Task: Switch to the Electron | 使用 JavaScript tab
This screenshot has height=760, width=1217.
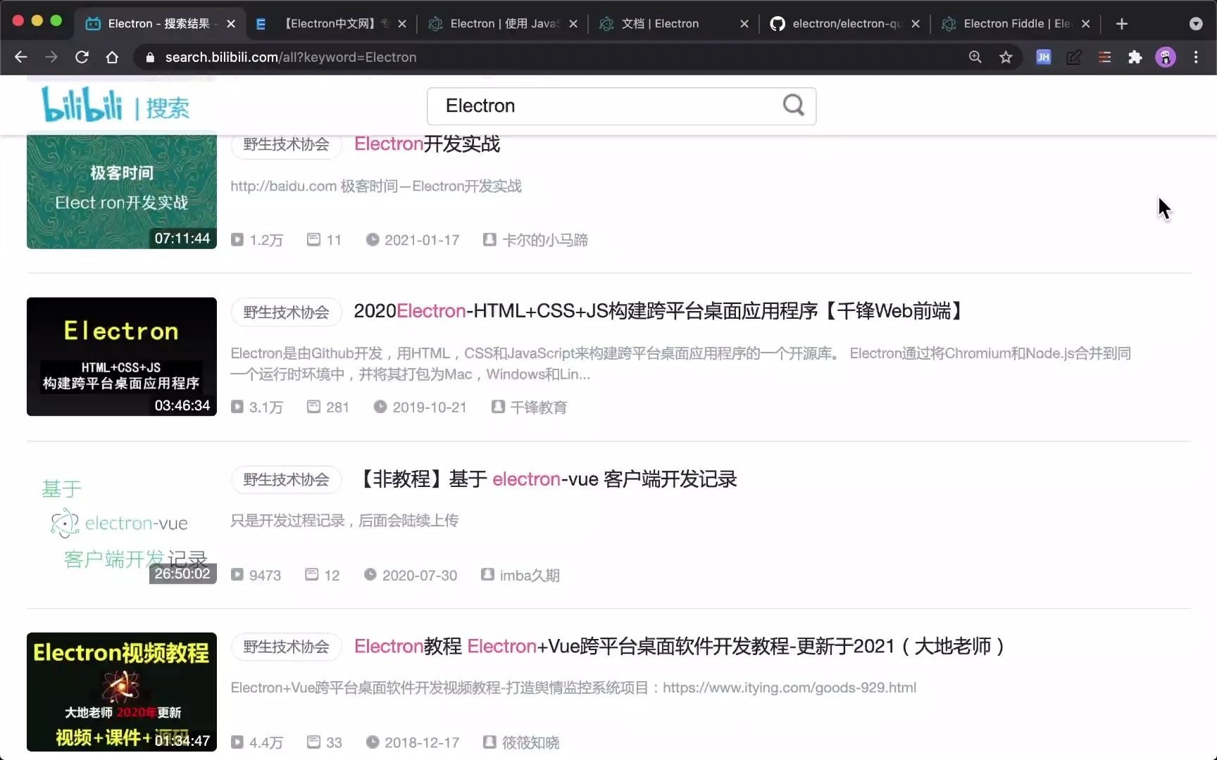Action: [504, 23]
